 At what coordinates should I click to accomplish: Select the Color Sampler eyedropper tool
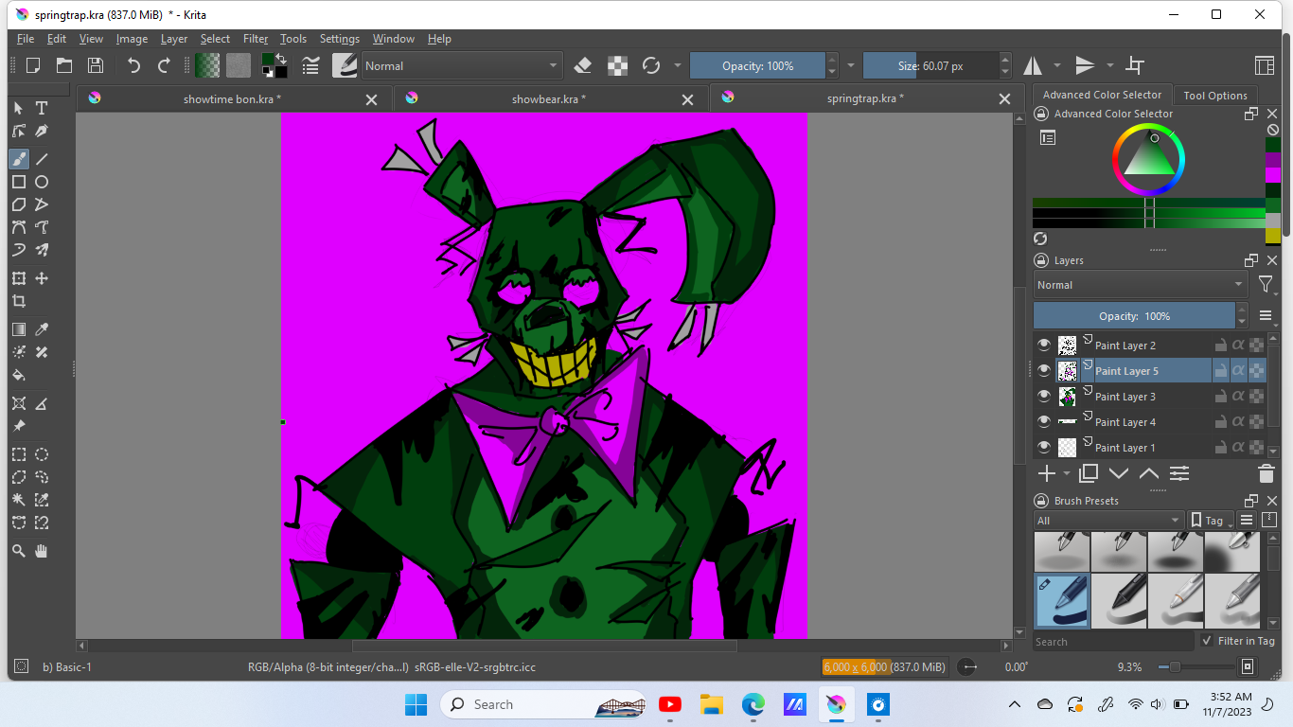click(x=42, y=329)
